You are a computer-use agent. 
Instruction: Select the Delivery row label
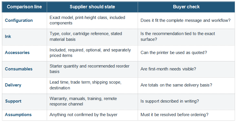tap(13, 85)
